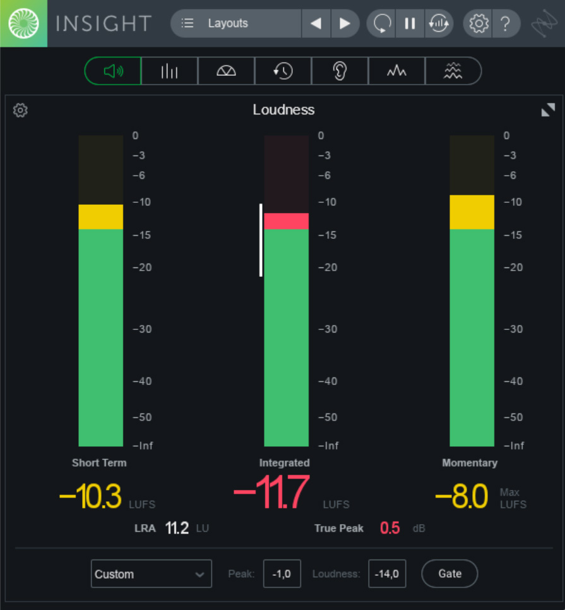The image size is (565, 610).
Task: Click the True Peak 0.5 value
Action: tap(390, 528)
